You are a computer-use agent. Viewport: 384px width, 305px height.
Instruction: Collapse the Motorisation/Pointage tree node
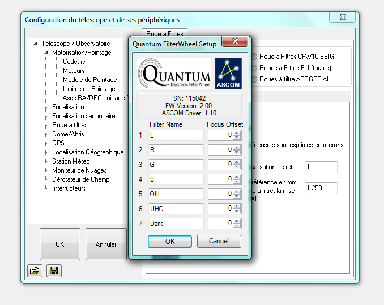point(46,53)
